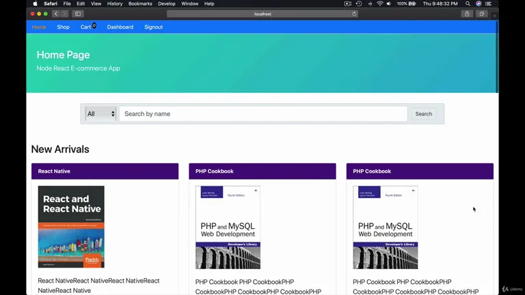Click the Safari back navigation arrow
525x295 pixels.
coord(56,14)
